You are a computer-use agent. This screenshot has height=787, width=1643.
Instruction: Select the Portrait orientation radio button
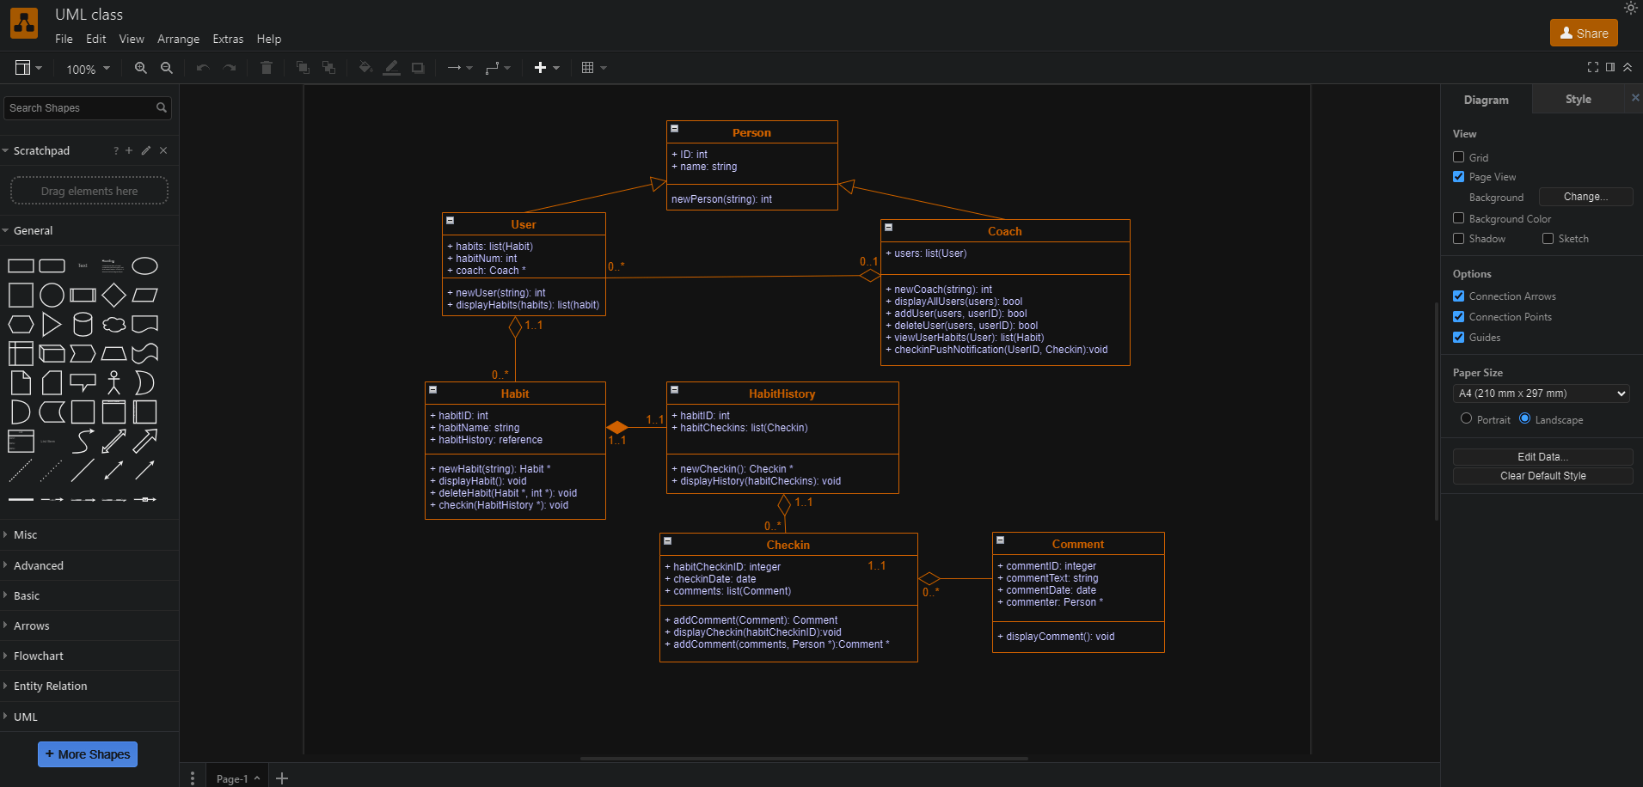pyautogui.click(x=1466, y=418)
